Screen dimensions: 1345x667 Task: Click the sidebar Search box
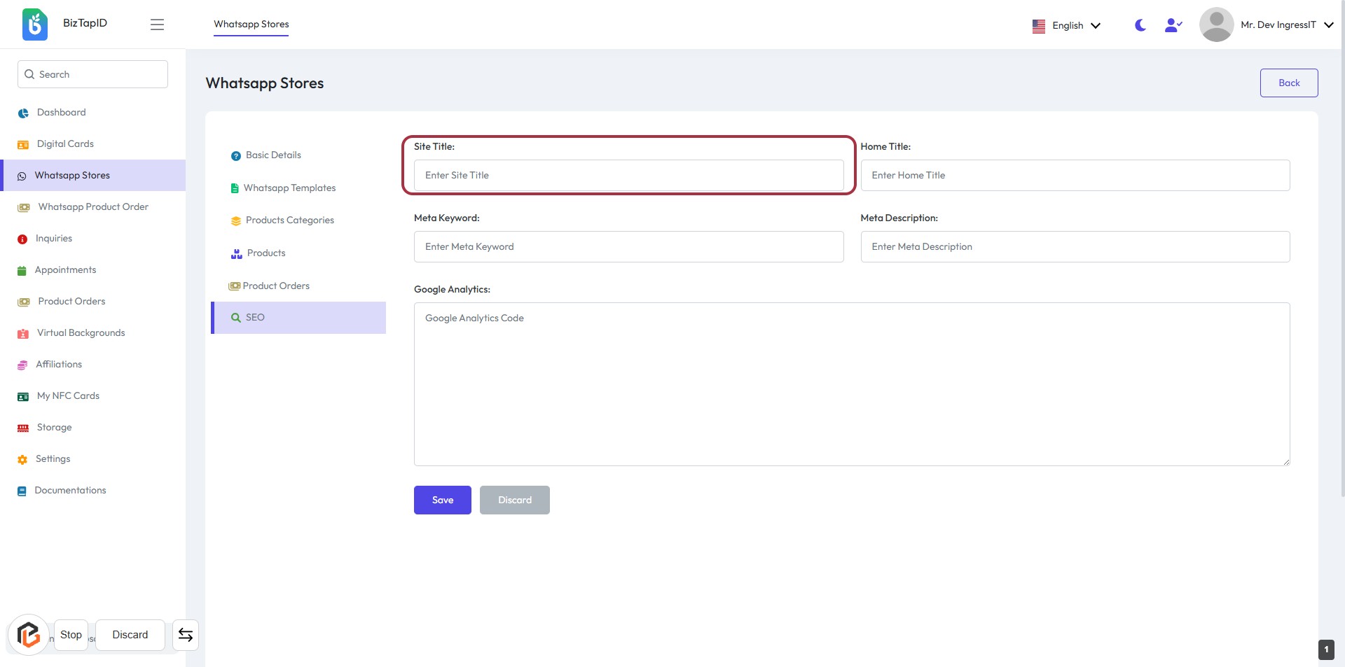coord(92,75)
